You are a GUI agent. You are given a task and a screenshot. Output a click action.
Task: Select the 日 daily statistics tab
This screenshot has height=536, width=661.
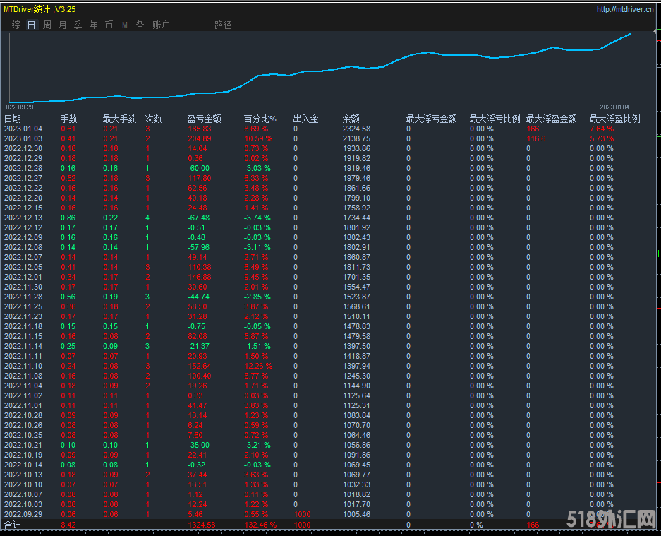click(x=32, y=25)
